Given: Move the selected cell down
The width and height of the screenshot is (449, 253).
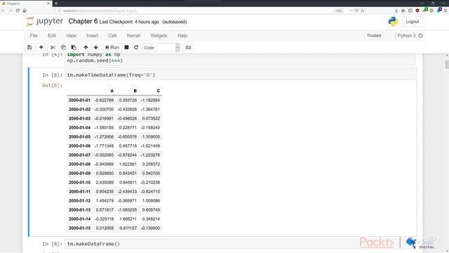Looking at the screenshot, I should [96, 47].
